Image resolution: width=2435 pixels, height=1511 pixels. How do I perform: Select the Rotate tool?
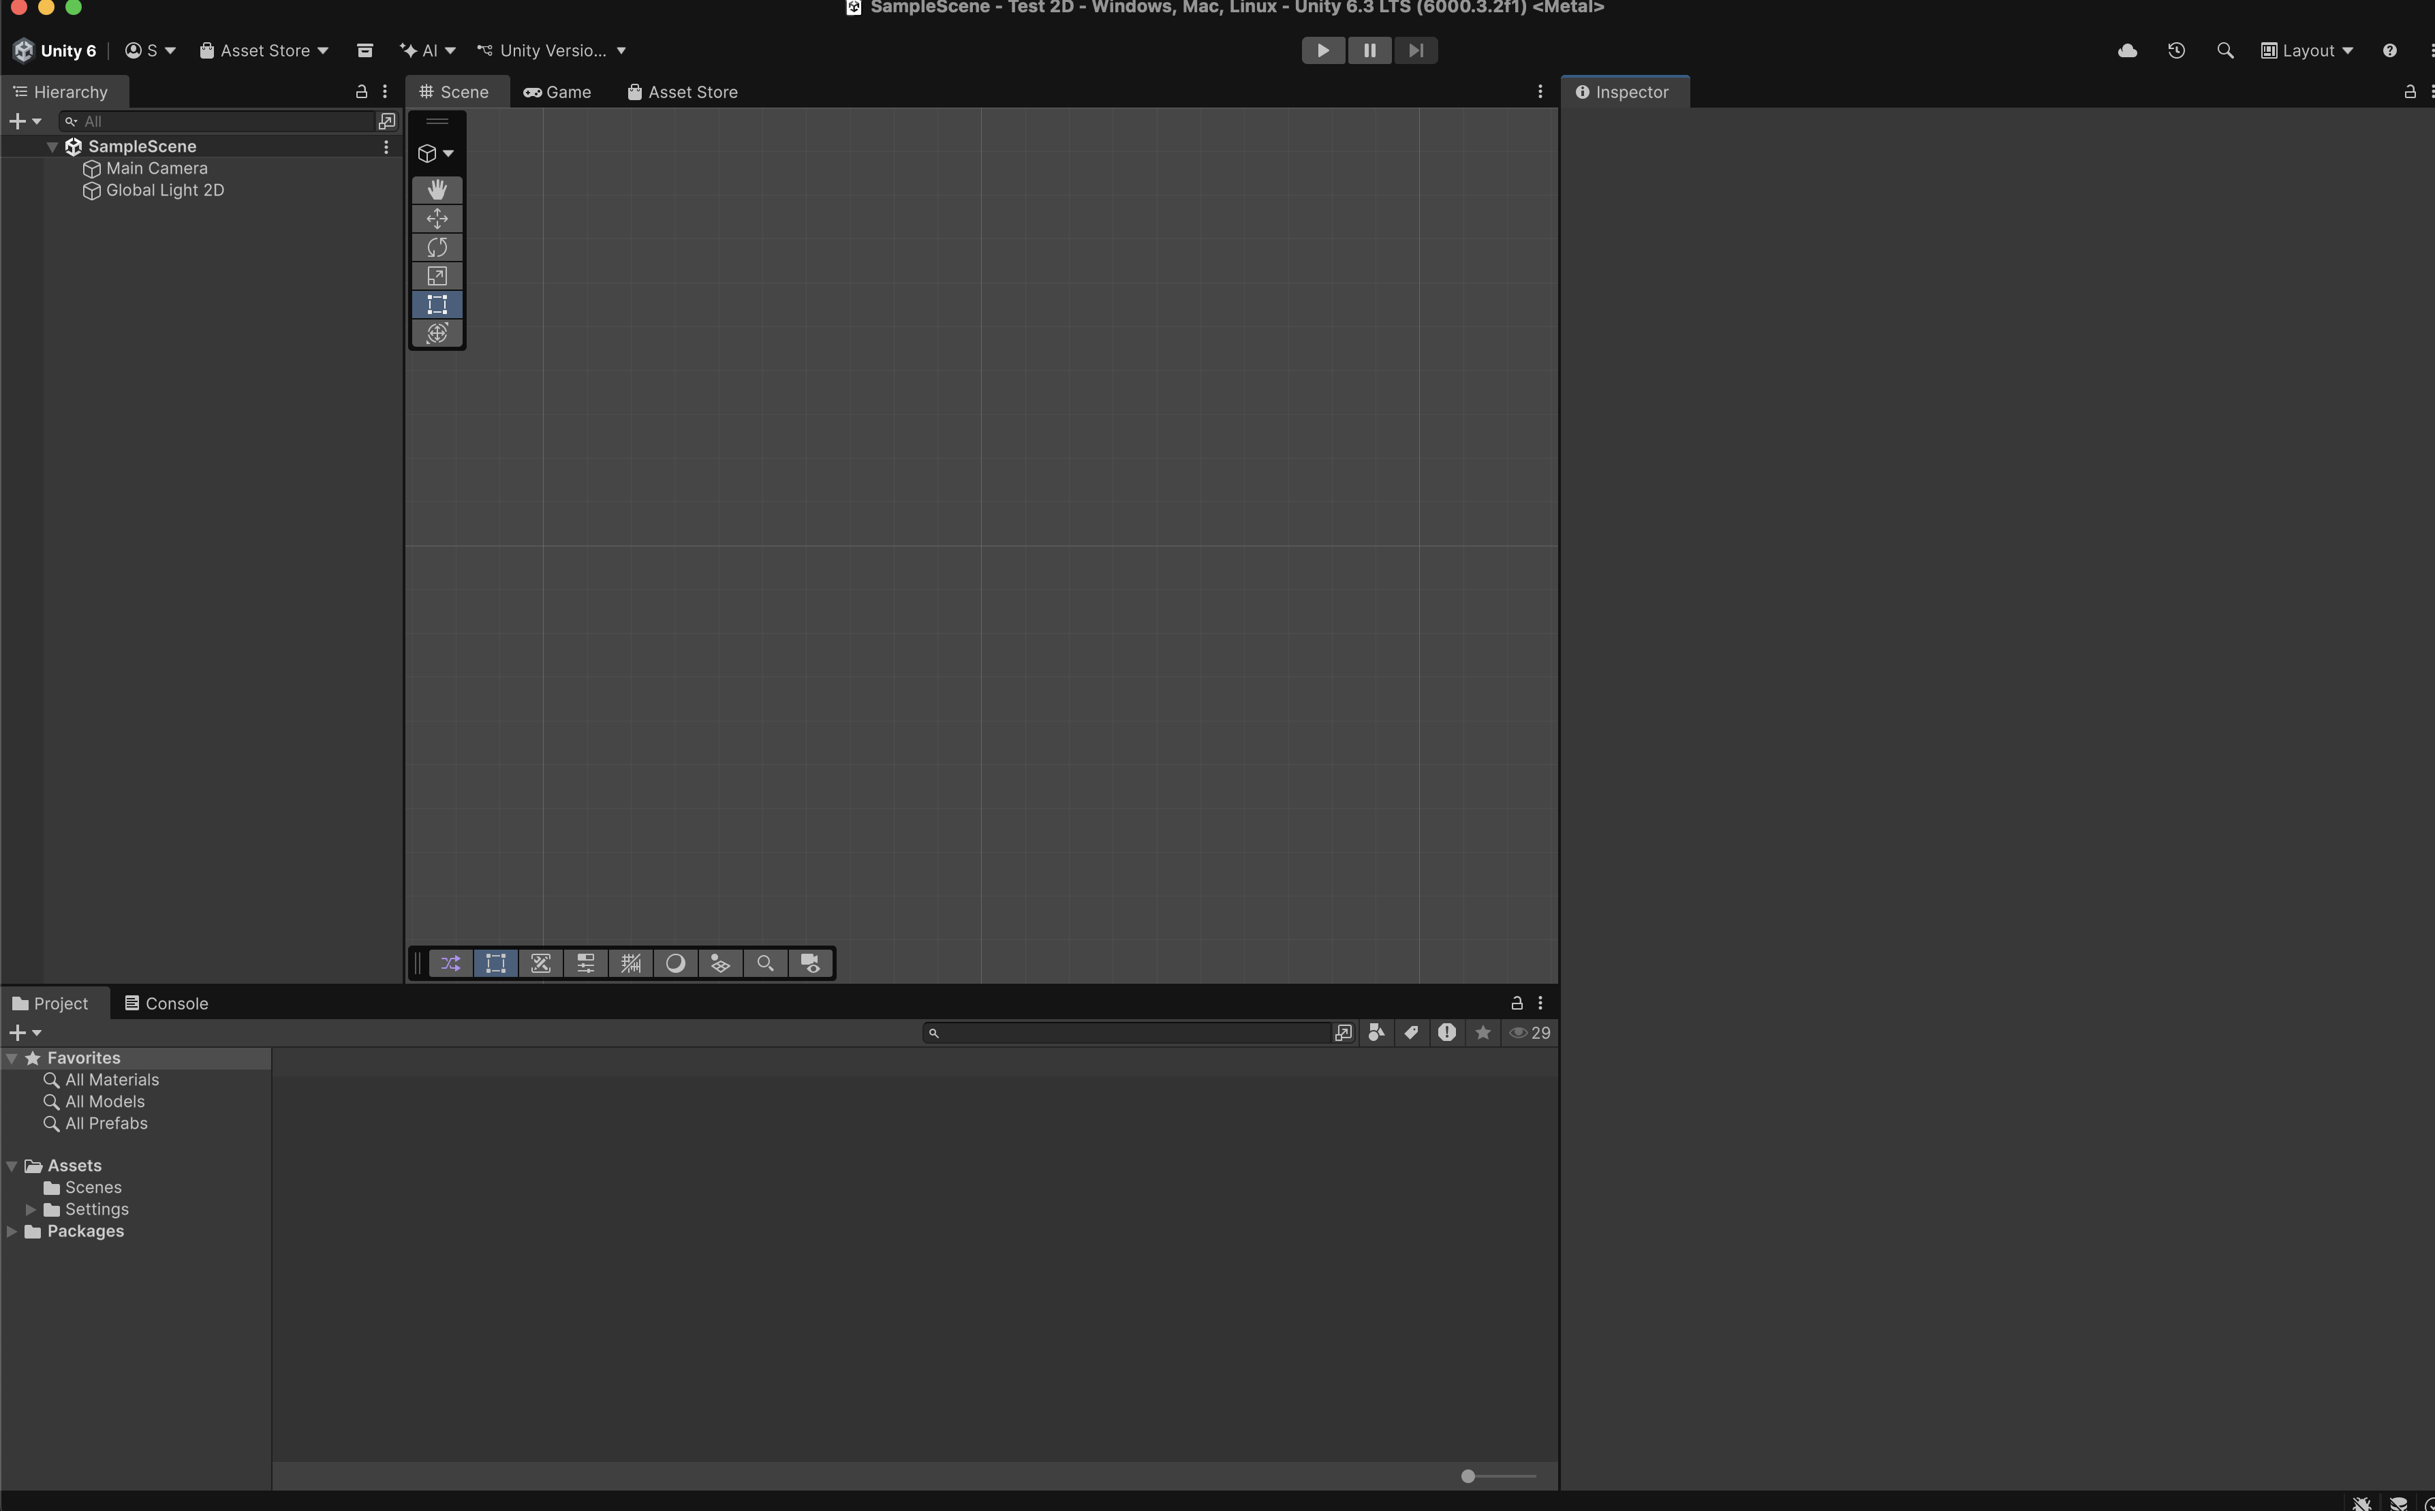tap(437, 247)
